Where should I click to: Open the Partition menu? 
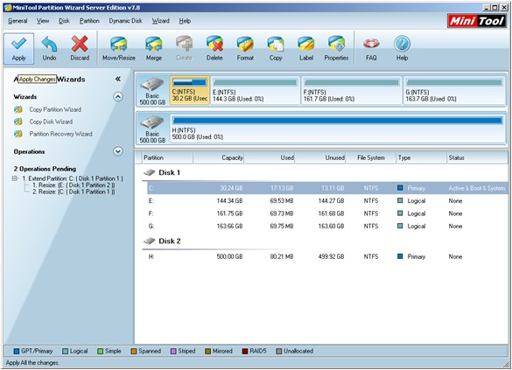click(x=89, y=21)
